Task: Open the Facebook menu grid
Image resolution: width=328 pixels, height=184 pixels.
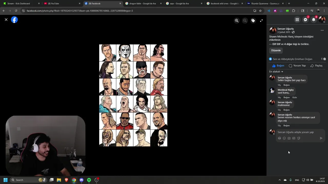Action: [297, 20]
